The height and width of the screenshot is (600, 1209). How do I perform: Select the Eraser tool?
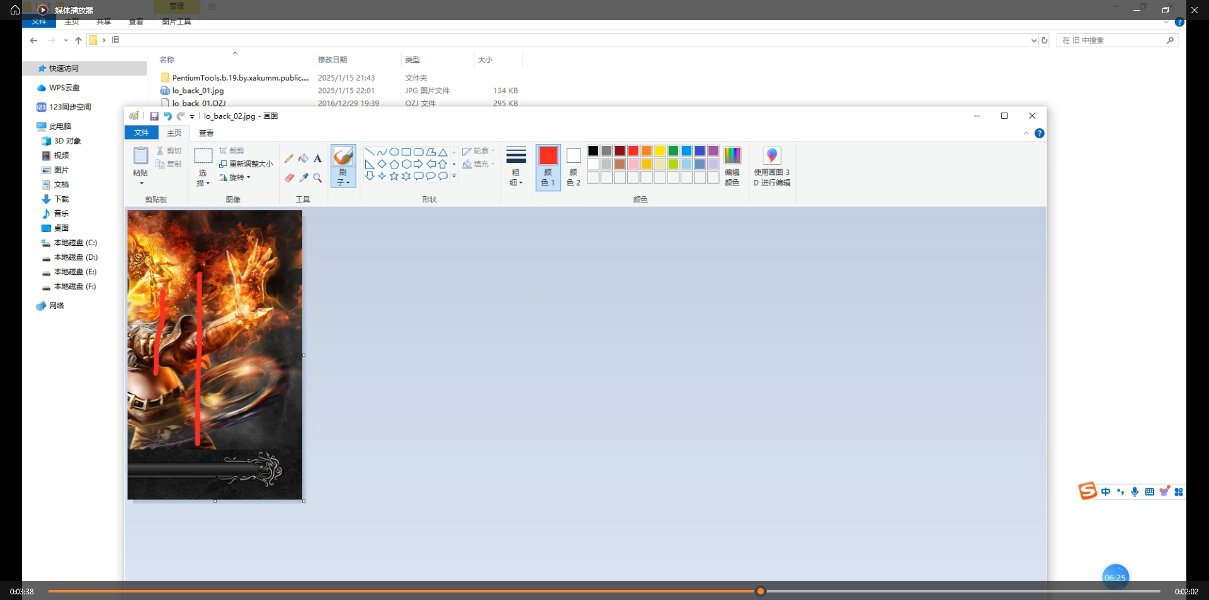[289, 178]
